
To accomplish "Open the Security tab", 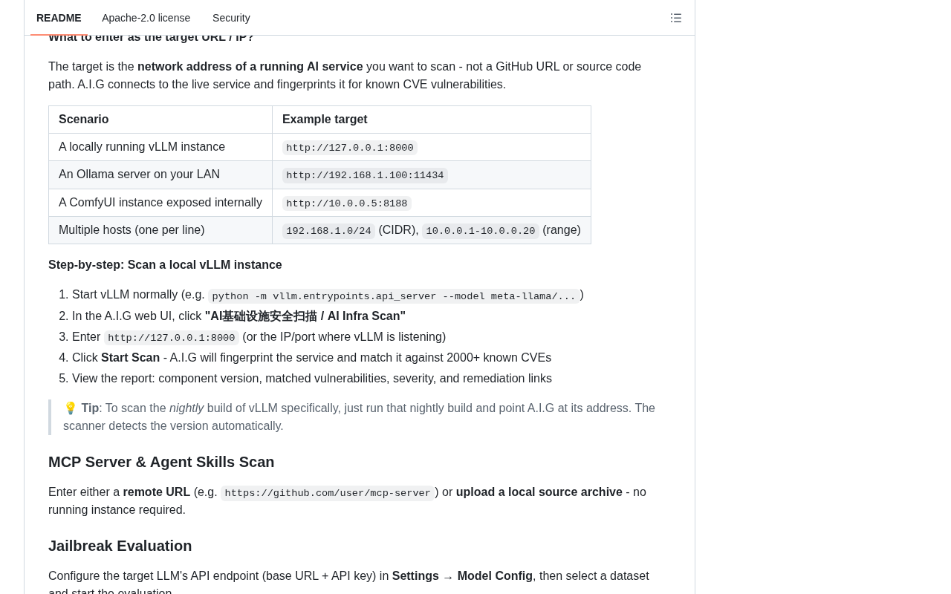I will 231,18.
